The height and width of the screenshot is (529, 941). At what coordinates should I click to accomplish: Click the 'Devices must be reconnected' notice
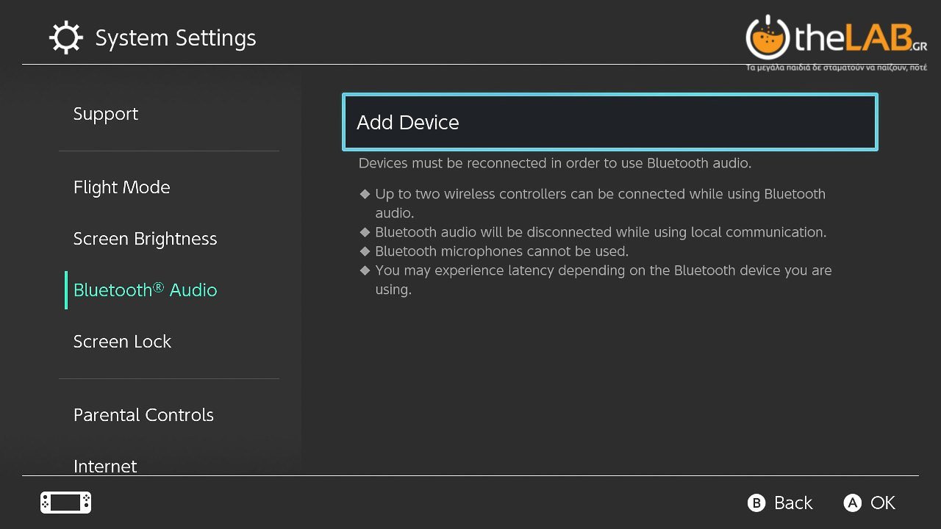click(555, 163)
